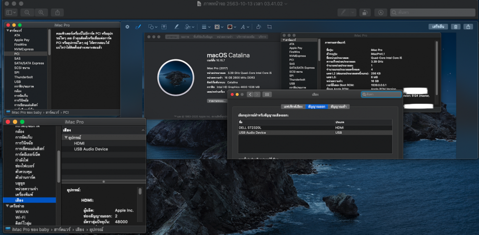Screen dimensions: 479x235
Task: Switch to the จอภาพ displays tab
Action: tap(185, 37)
